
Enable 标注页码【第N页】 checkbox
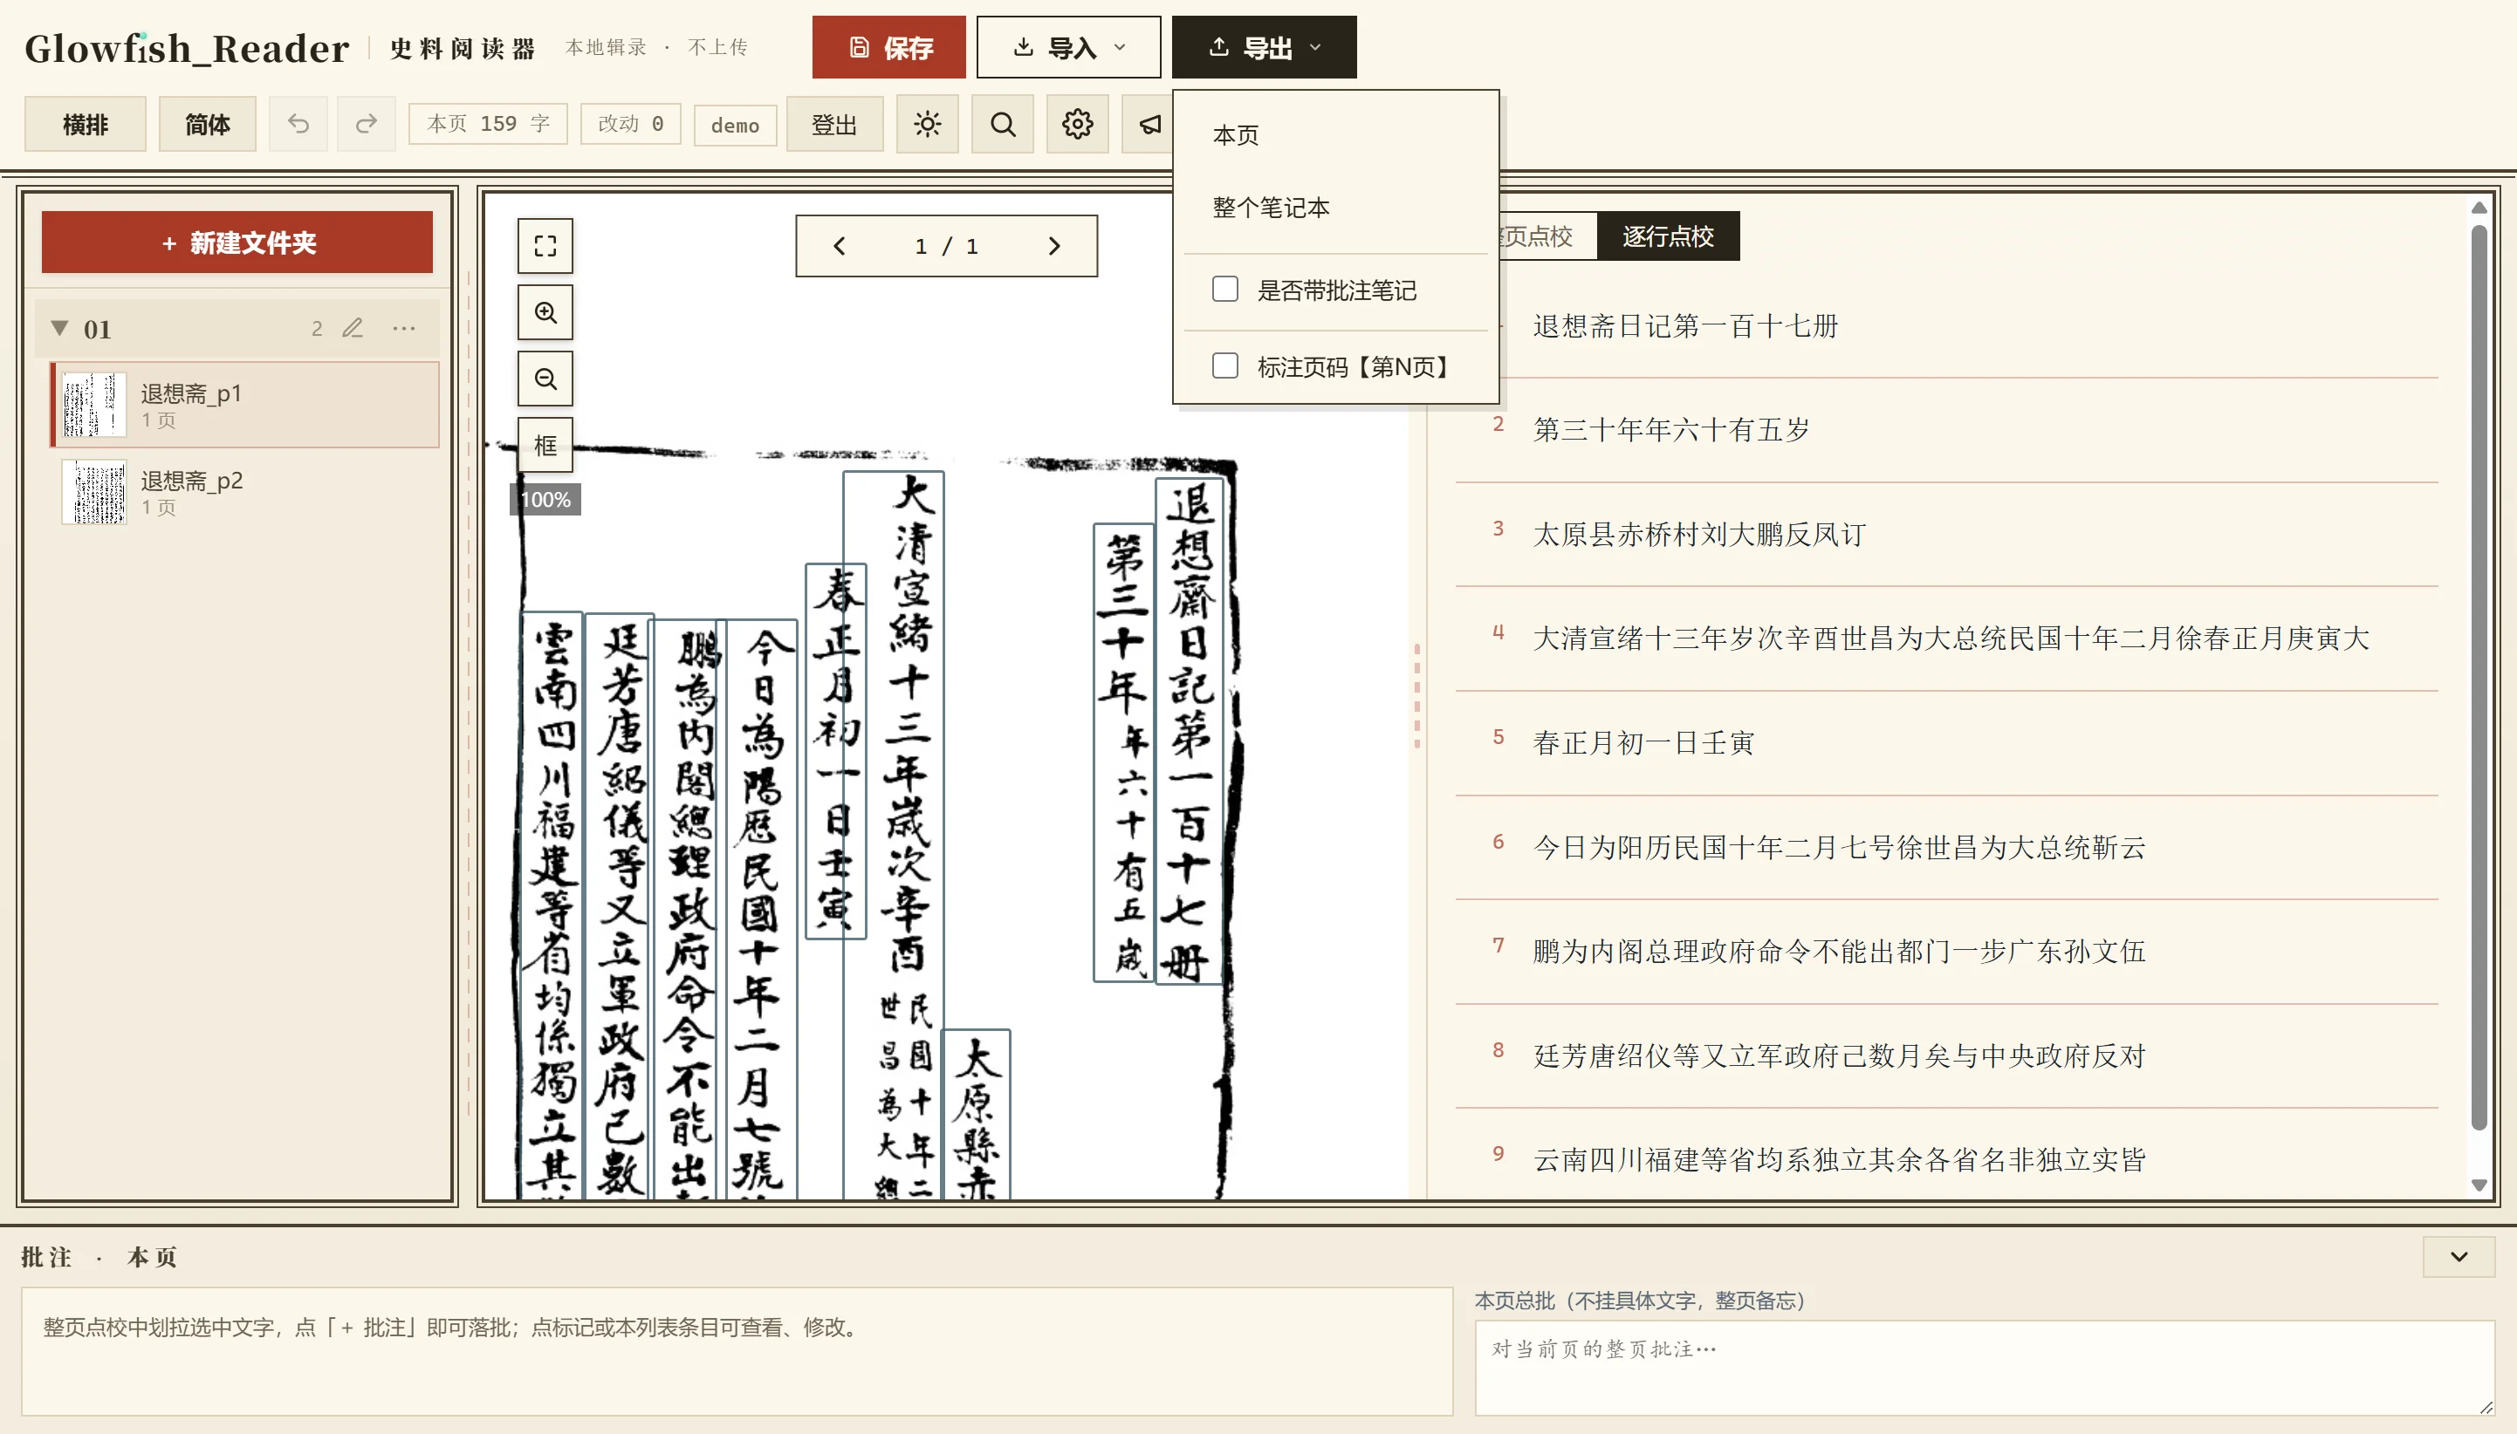point(1224,366)
